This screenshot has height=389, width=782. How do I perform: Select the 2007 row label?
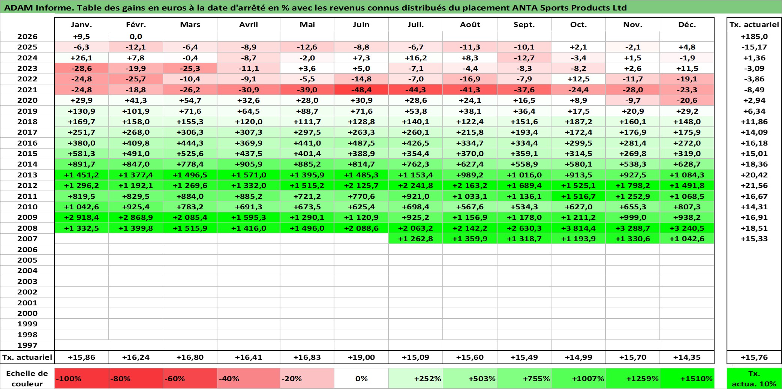tap(27, 239)
